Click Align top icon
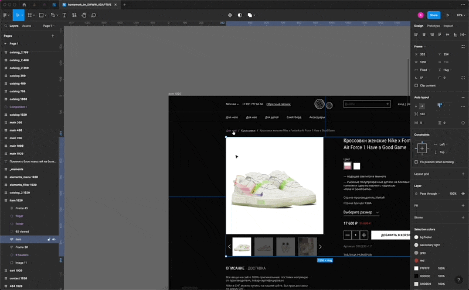Image resolution: width=469 pixels, height=290 pixels. coord(440,34)
